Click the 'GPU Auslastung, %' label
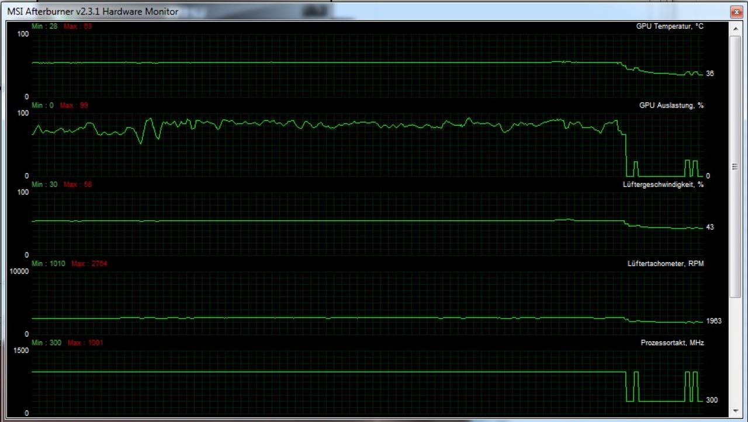748x422 pixels. pyautogui.click(x=671, y=105)
